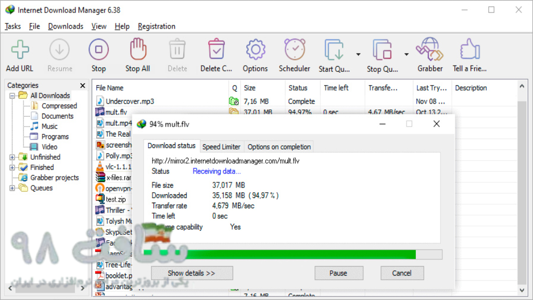Select the x-files.rar file entry
533x300 pixels.
pos(114,178)
